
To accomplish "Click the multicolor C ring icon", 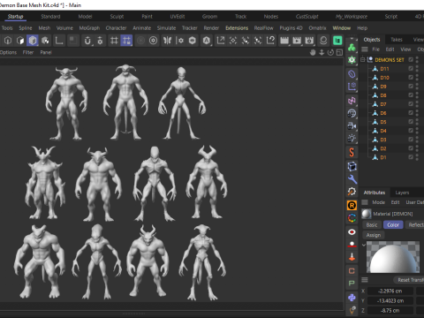I will point(352,218).
